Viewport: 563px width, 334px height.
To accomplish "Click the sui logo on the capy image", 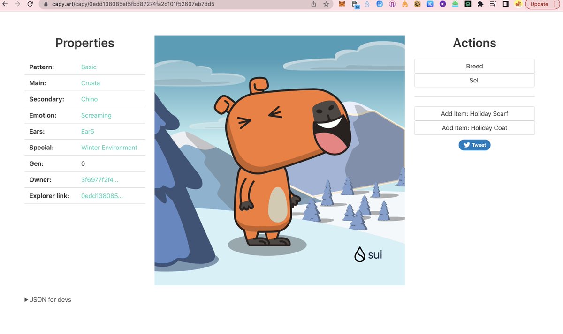I will click(368, 254).
